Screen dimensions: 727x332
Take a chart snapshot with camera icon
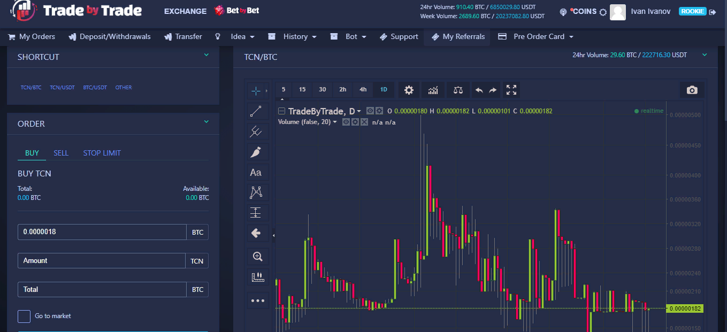[692, 90]
